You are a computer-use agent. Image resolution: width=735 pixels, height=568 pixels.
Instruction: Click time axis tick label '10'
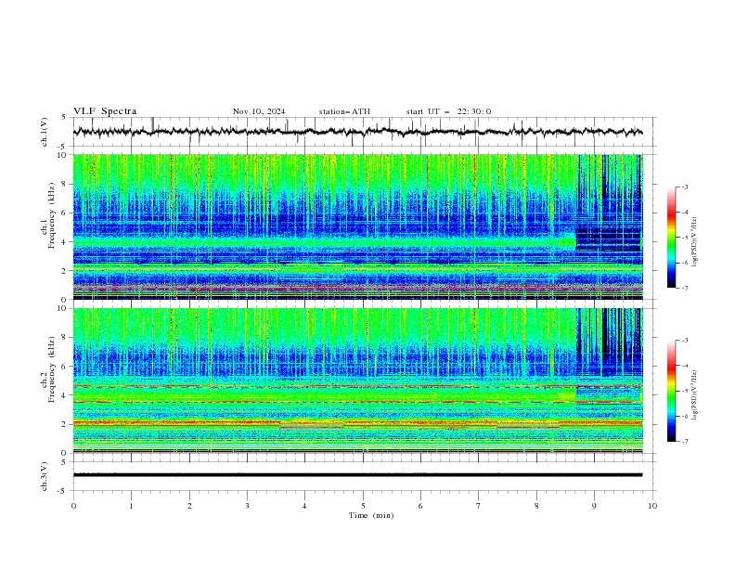click(652, 506)
